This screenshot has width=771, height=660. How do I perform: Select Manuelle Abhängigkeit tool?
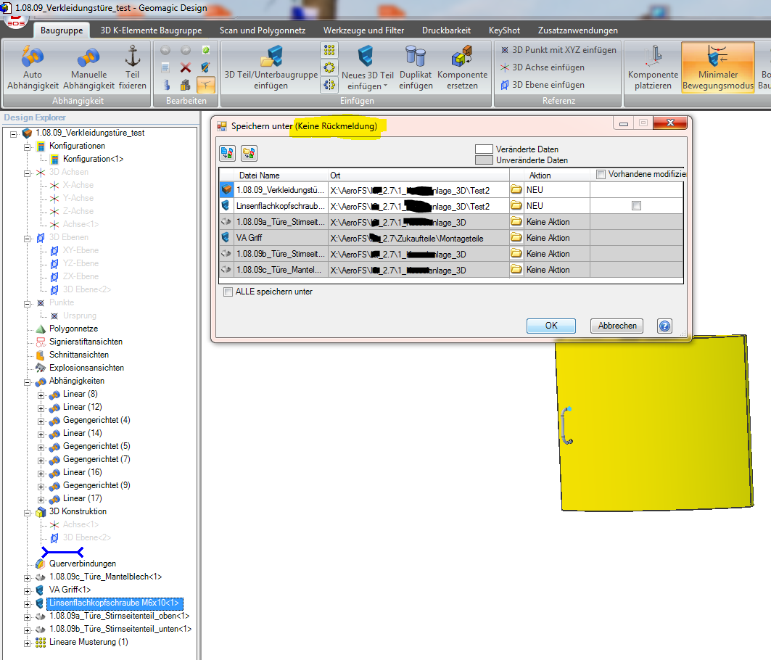pyautogui.click(x=88, y=68)
